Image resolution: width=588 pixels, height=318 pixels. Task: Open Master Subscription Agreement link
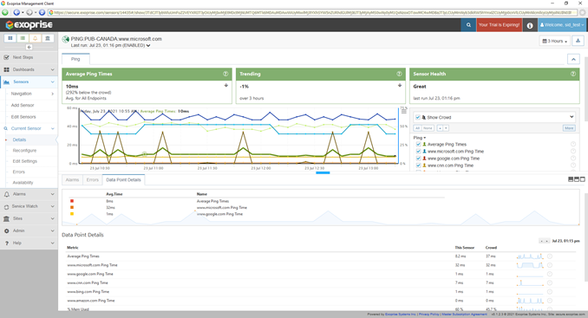click(464, 315)
